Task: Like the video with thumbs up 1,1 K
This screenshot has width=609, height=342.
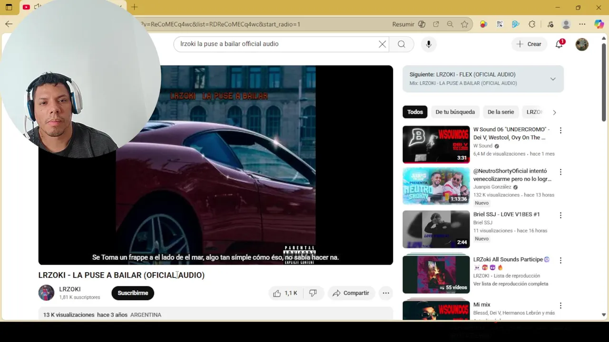Action: (x=285, y=293)
